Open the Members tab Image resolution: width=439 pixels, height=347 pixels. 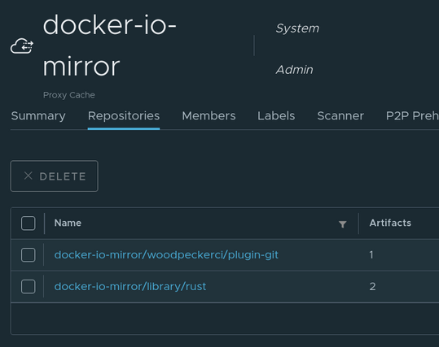(x=209, y=115)
